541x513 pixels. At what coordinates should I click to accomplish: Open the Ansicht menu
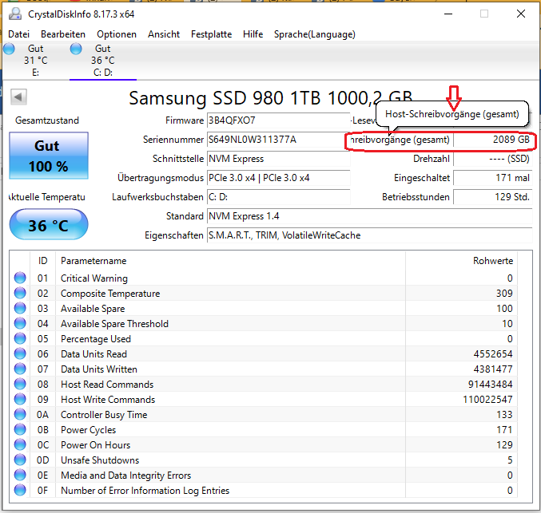tap(164, 34)
